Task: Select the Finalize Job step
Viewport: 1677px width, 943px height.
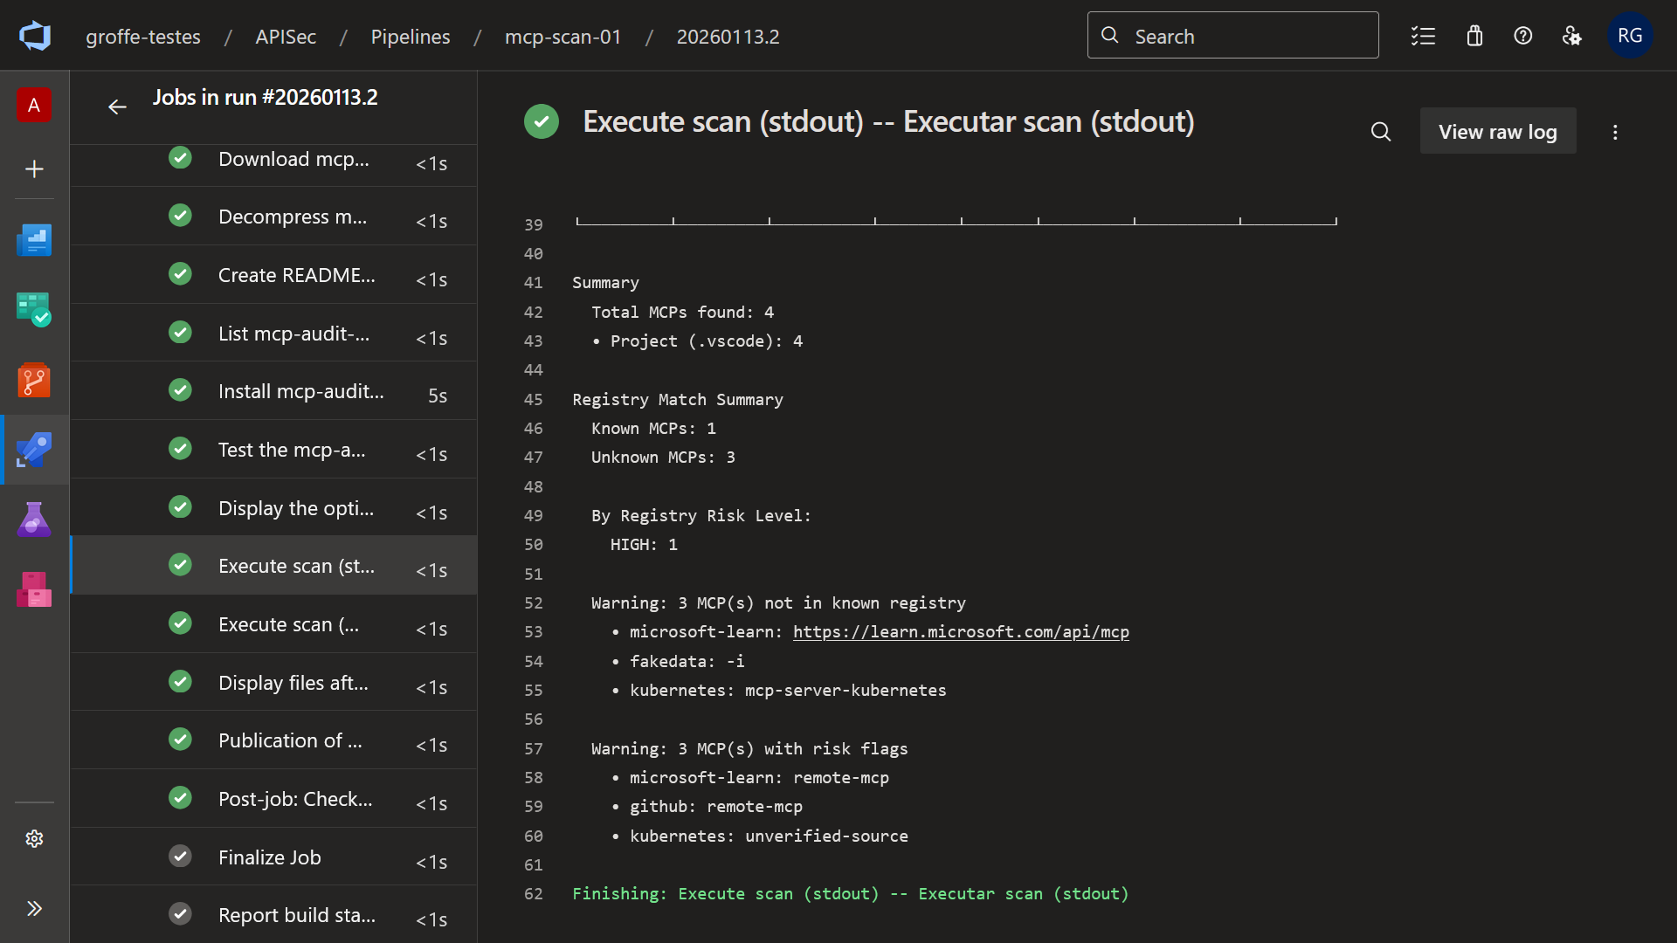Action: [x=273, y=857]
